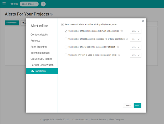Expand the select project dropdown

click(29, 4)
